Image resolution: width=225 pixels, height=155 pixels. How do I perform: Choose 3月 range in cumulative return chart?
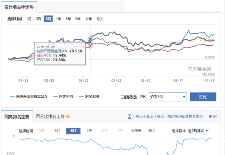[x=38, y=19]
